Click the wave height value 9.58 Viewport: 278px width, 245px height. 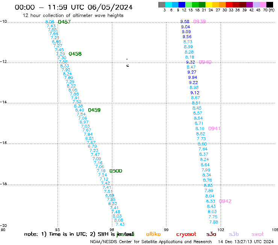click(185, 21)
